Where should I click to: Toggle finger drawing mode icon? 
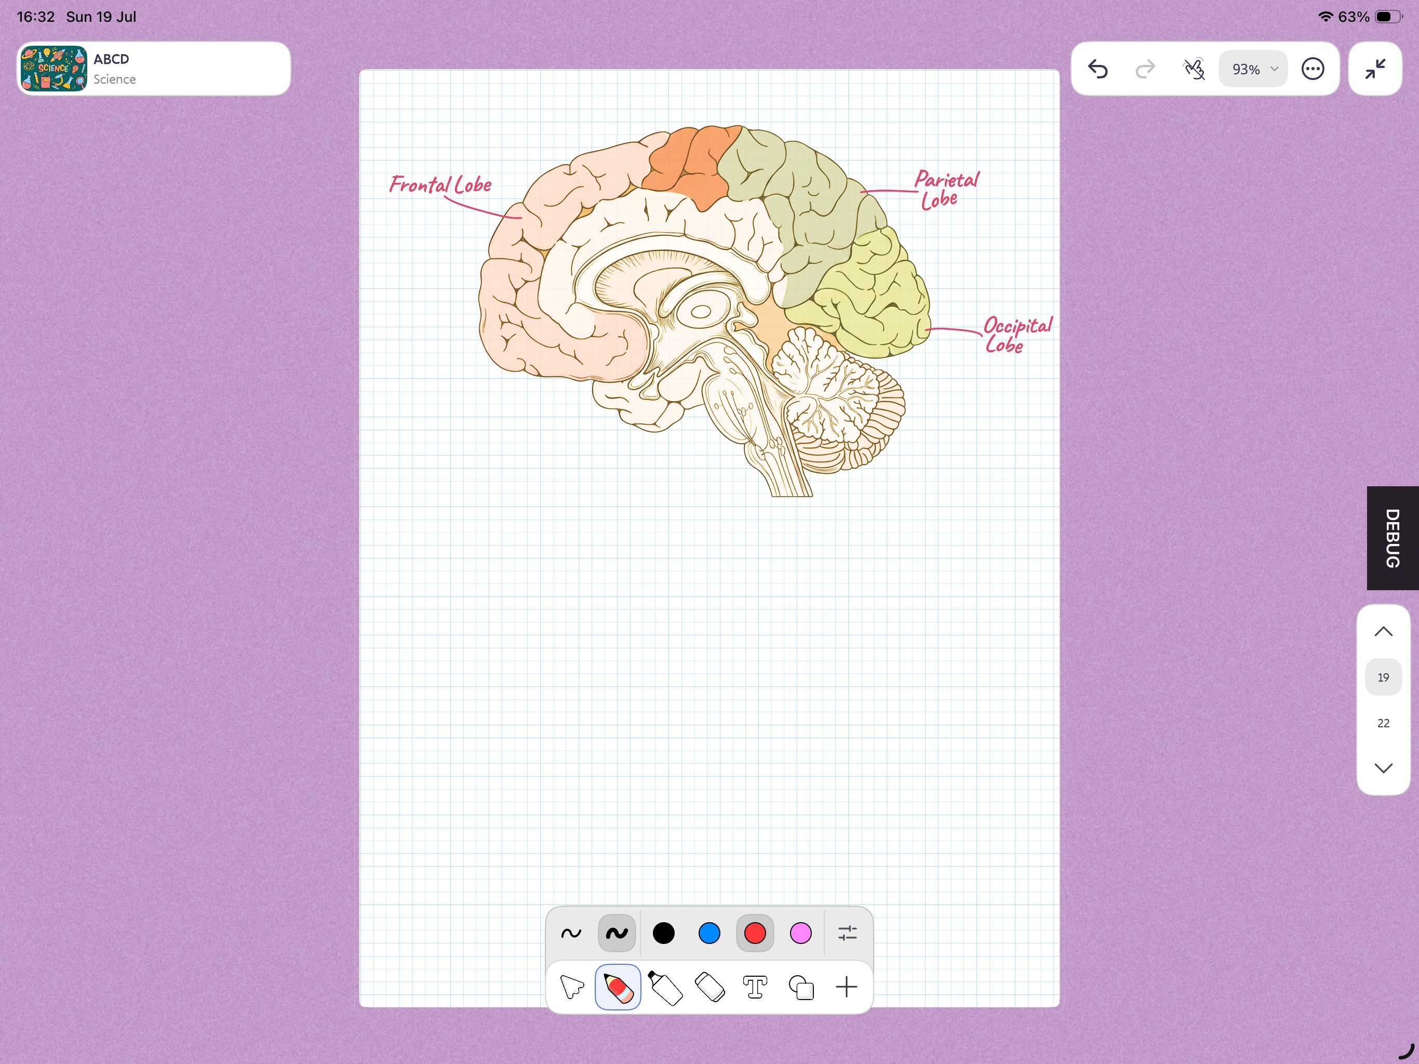[x=1194, y=69]
